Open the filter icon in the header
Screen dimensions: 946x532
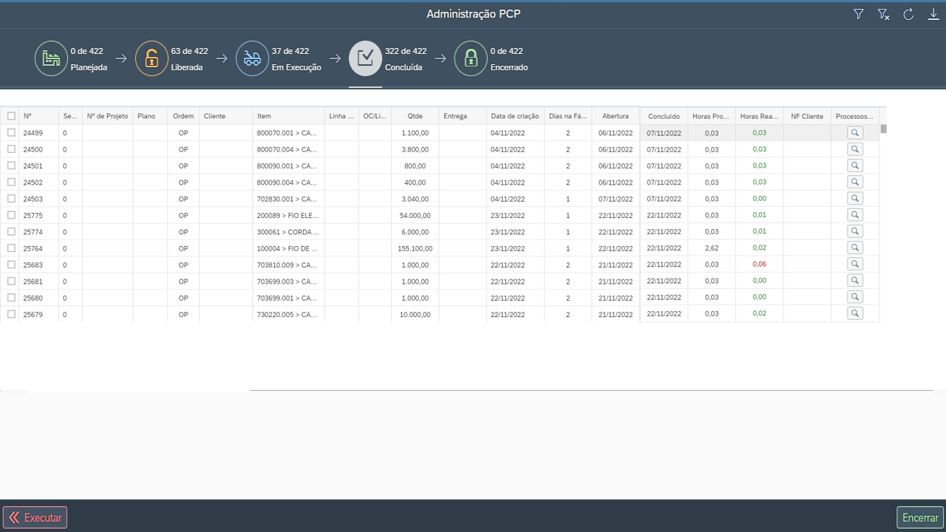(x=858, y=14)
